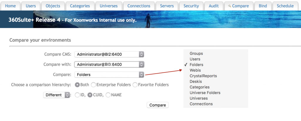Go to the Security tab
Image resolution: width=301 pixels, height=121 pixels.
tap(191, 6)
